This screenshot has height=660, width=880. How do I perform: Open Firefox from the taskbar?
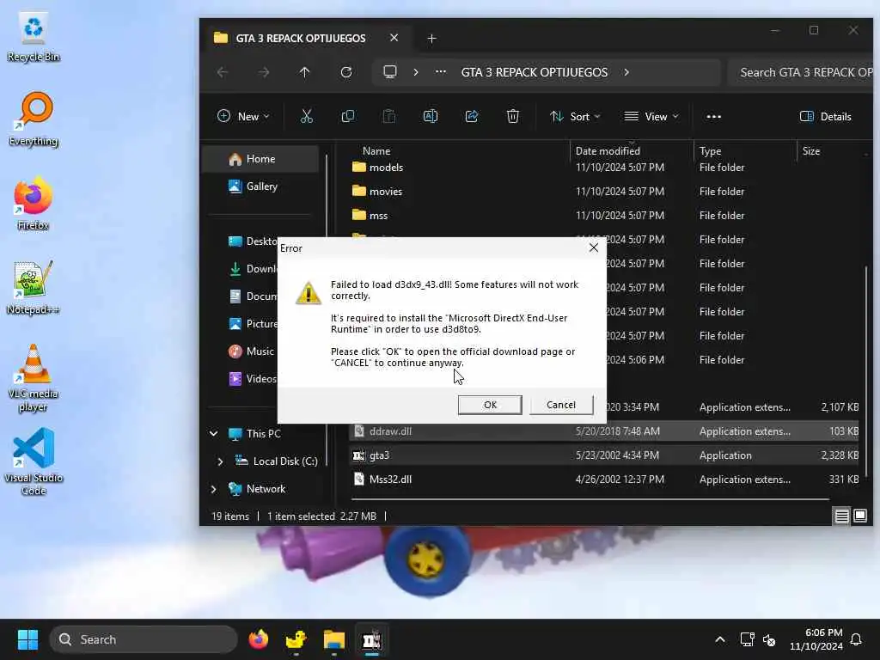pyautogui.click(x=258, y=639)
